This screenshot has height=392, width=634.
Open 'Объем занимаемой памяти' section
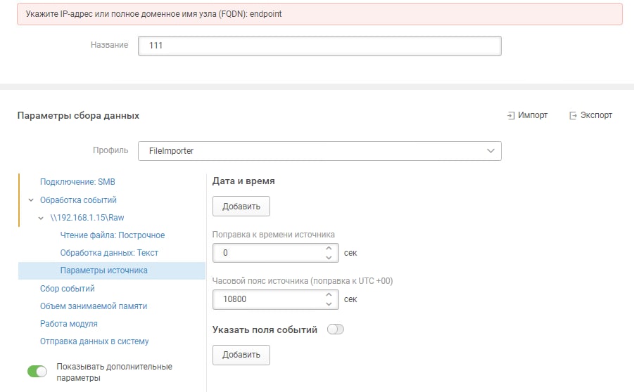(94, 306)
